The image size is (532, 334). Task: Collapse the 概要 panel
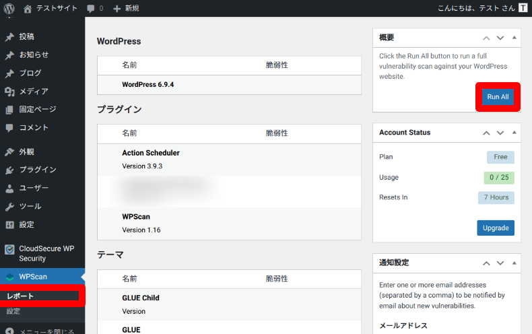click(514, 38)
